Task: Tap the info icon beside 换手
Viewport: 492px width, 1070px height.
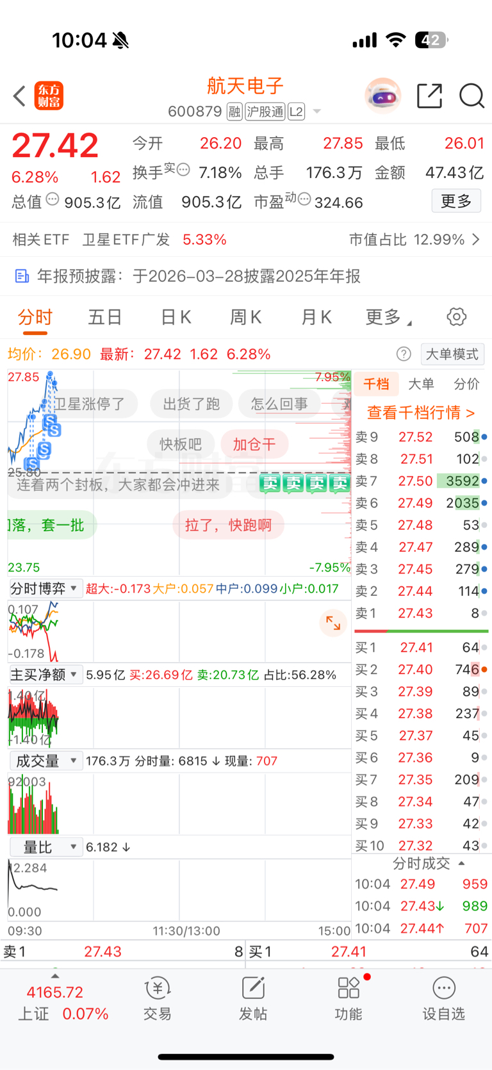Action: (x=183, y=170)
